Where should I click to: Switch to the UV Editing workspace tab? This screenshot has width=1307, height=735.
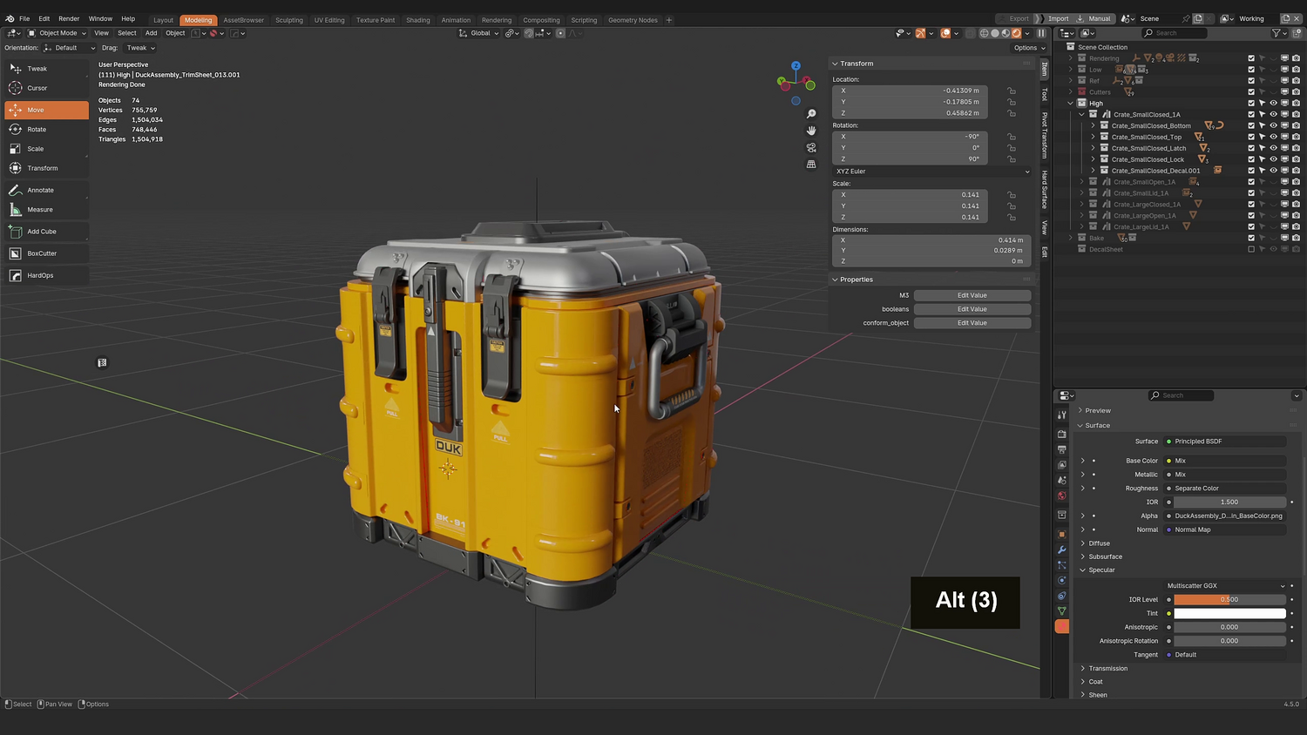[x=329, y=20]
